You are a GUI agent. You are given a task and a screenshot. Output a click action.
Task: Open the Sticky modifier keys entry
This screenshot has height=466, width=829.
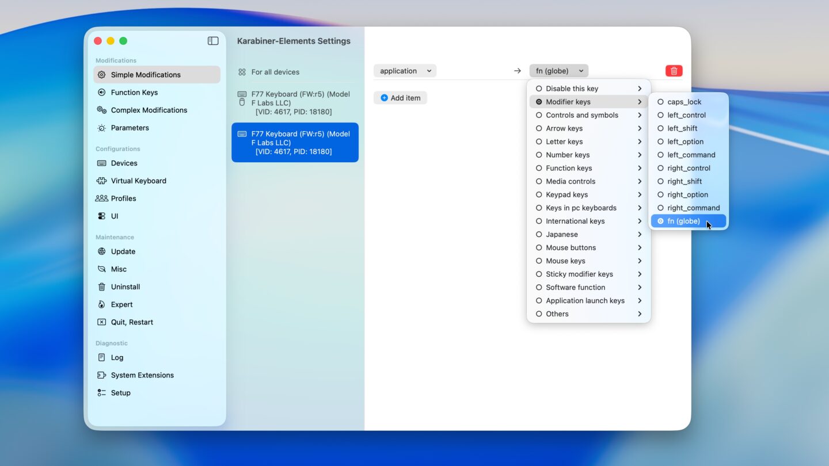tap(589, 274)
